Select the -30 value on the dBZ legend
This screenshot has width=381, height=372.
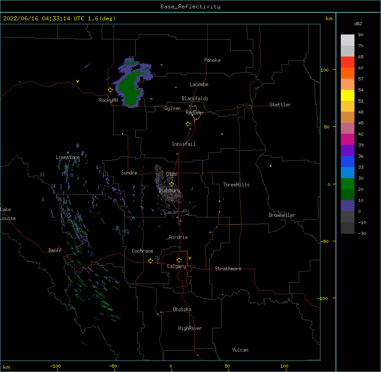pos(362,233)
